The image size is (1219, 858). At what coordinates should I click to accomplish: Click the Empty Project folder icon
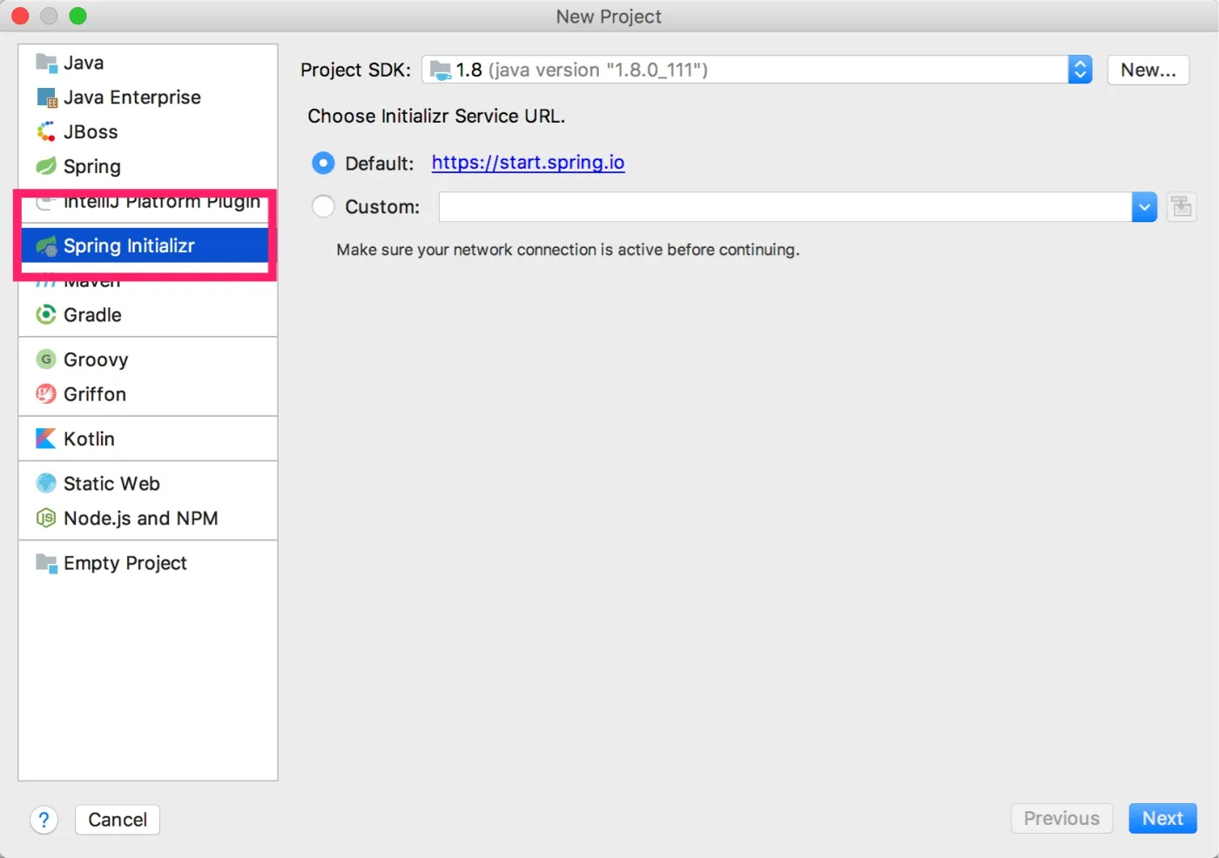[46, 563]
